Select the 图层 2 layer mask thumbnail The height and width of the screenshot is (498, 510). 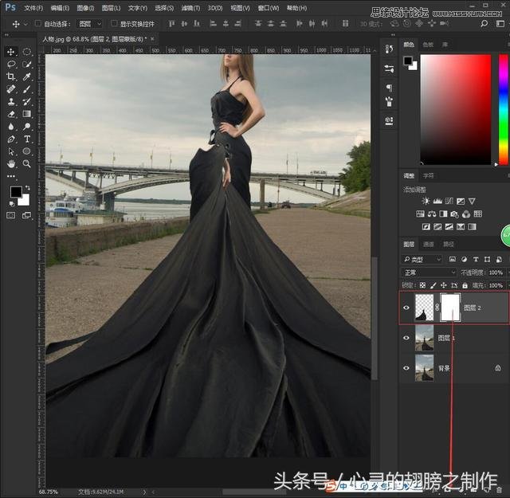[452, 306]
